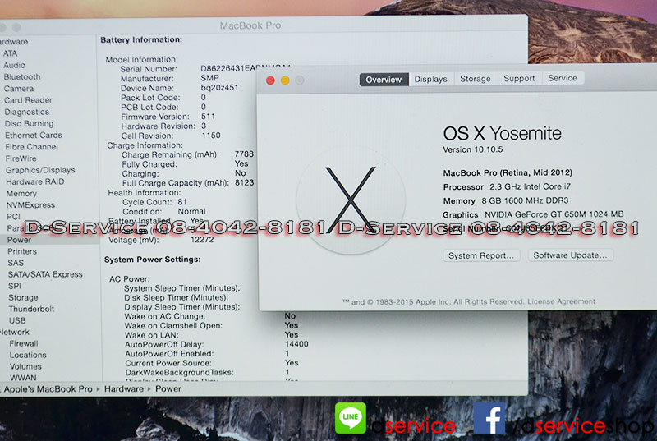Image resolution: width=657 pixels, height=441 pixels.
Task: Select Volumes under Network
Action: click(x=25, y=366)
